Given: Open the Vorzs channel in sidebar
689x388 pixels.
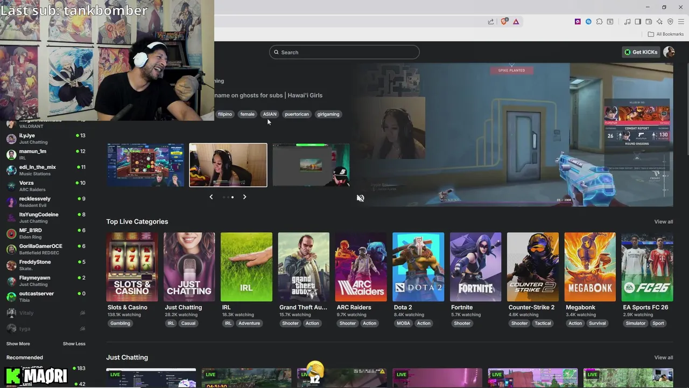Looking at the screenshot, I should [46, 186].
